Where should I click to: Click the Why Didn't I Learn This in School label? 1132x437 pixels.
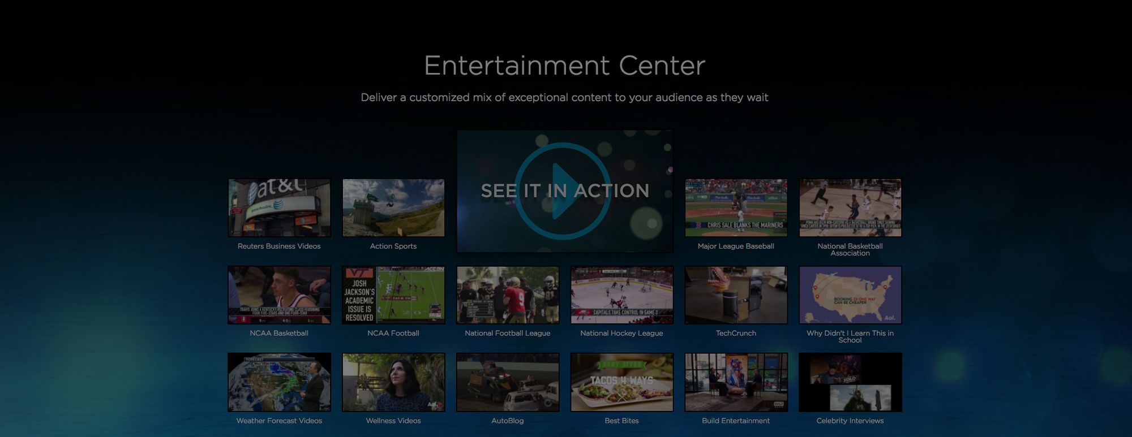pyautogui.click(x=850, y=337)
